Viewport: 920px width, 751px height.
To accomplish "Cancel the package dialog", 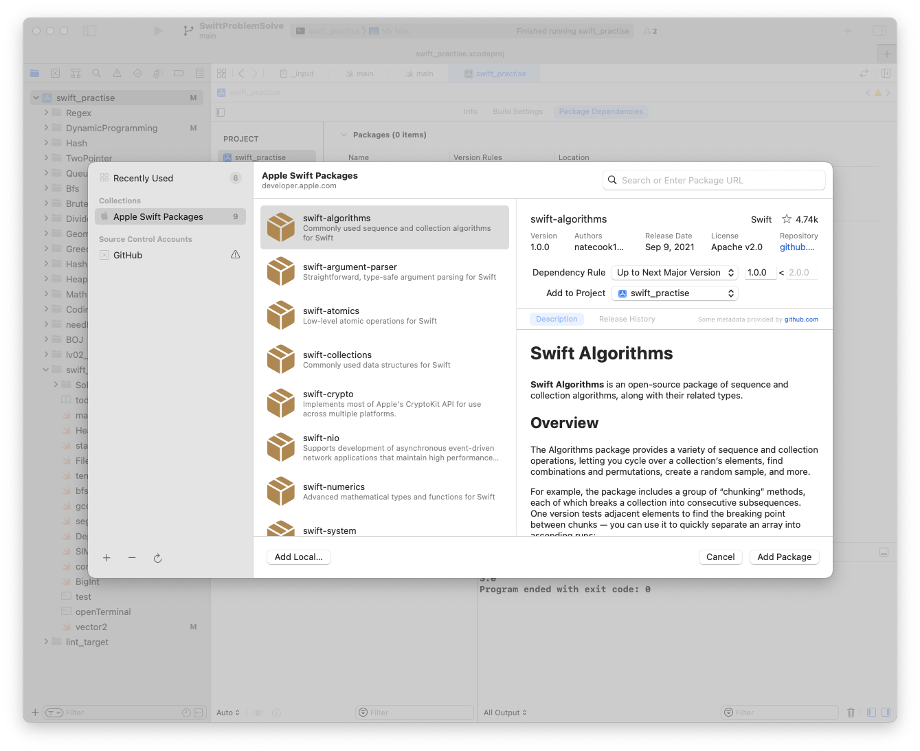I will point(720,557).
